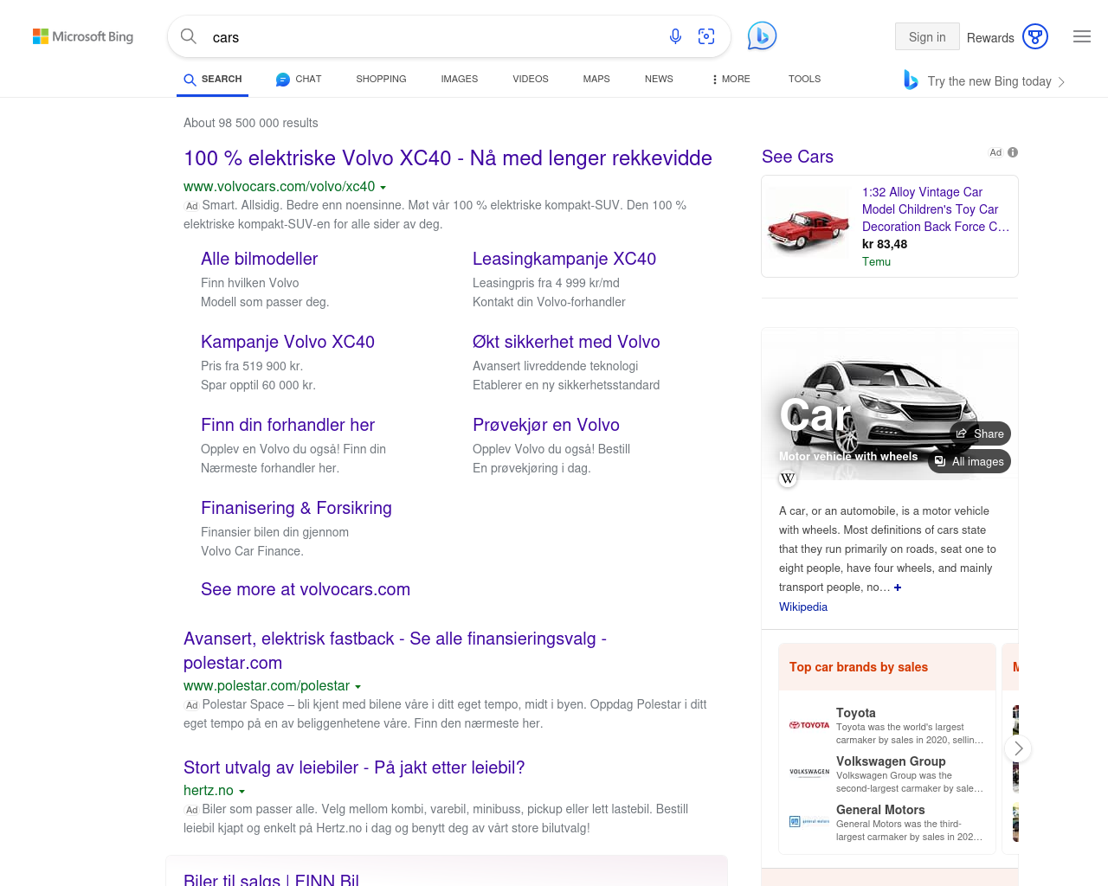Select the SEARCH tab
This screenshot has width=1108, height=886.
pyautogui.click(x=213, y=79)
